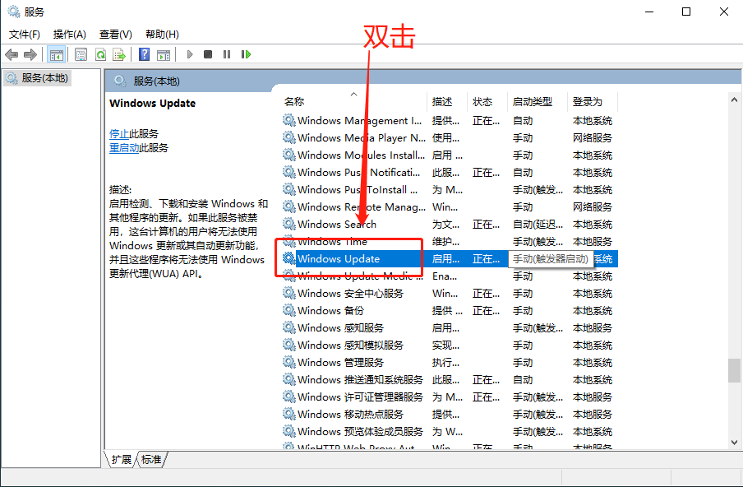Click 自动(延迟... startup type of Windows Search

click(538, 225)
